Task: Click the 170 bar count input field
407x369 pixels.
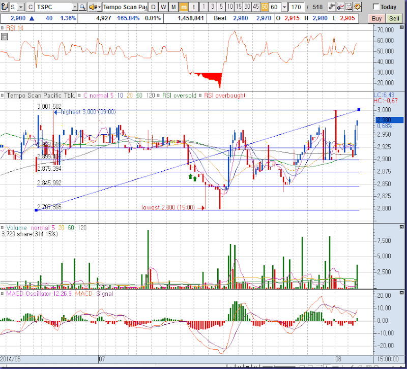Action: pos(297,7)
